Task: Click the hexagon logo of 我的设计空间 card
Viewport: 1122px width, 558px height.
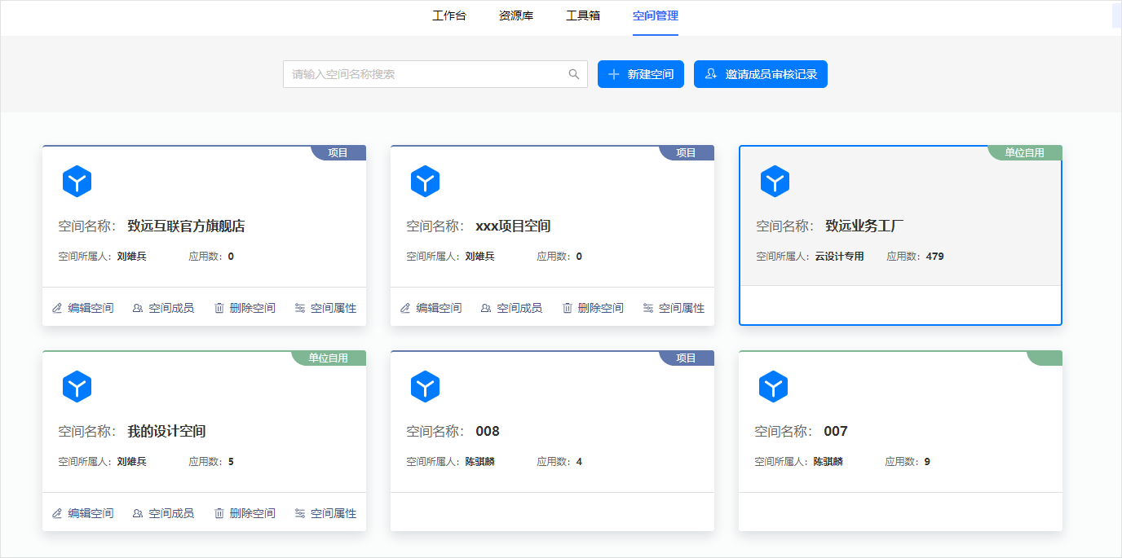Action: pos(77,386)
